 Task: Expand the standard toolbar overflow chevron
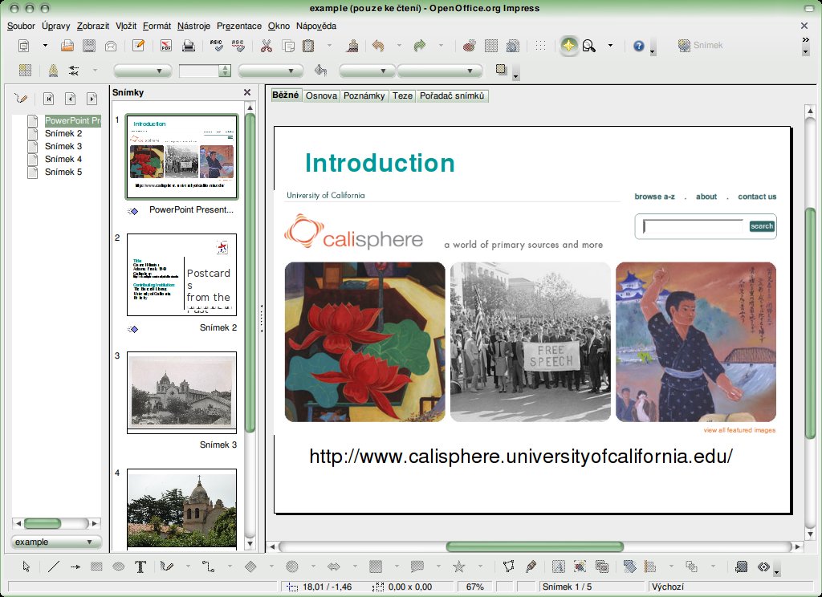coord(806,40)
